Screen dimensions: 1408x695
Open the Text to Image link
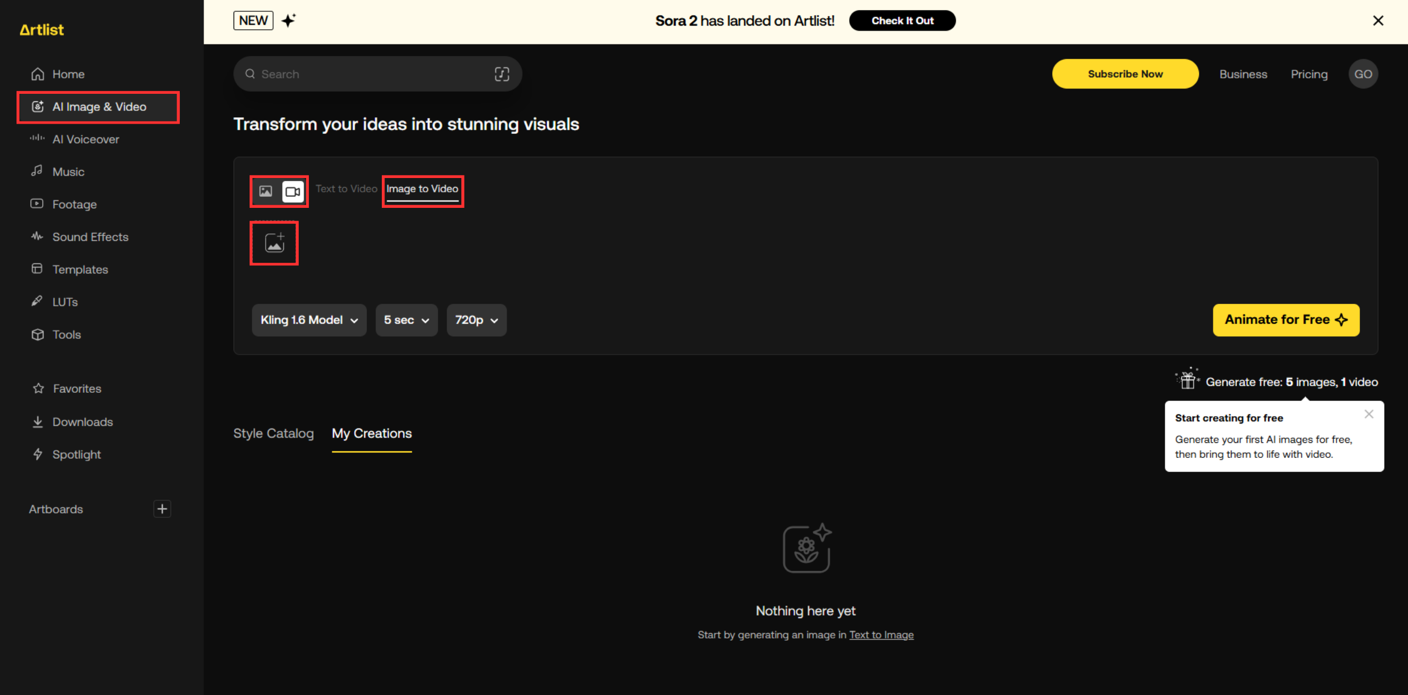(x=881, y=634)
